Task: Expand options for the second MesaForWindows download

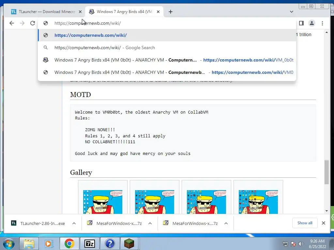Action: click(x=226, y=223)
